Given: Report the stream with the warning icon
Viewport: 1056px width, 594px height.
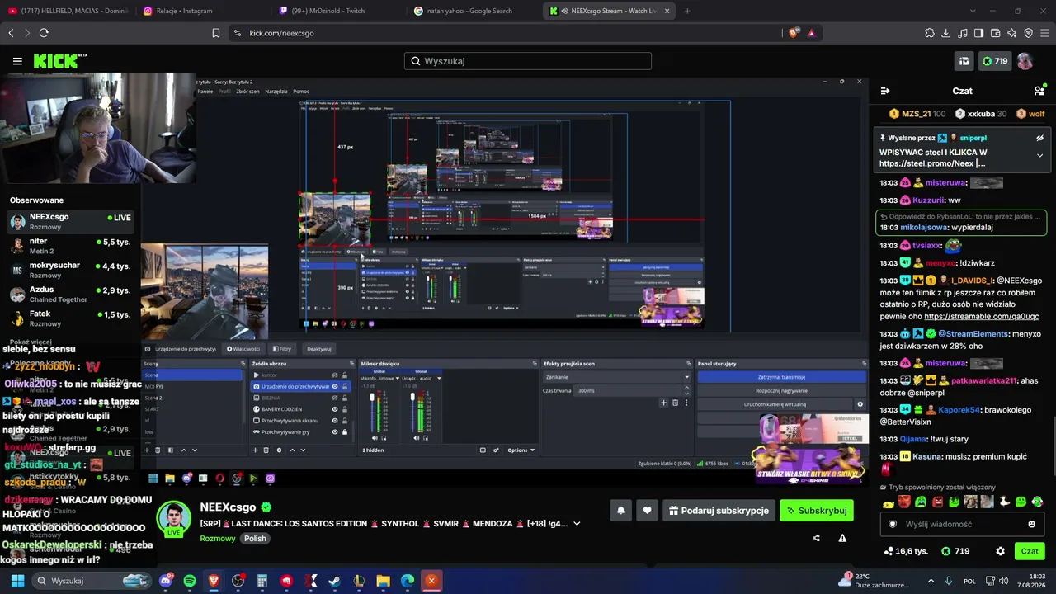Looking at the screenshot, I should tap(842, 538).
